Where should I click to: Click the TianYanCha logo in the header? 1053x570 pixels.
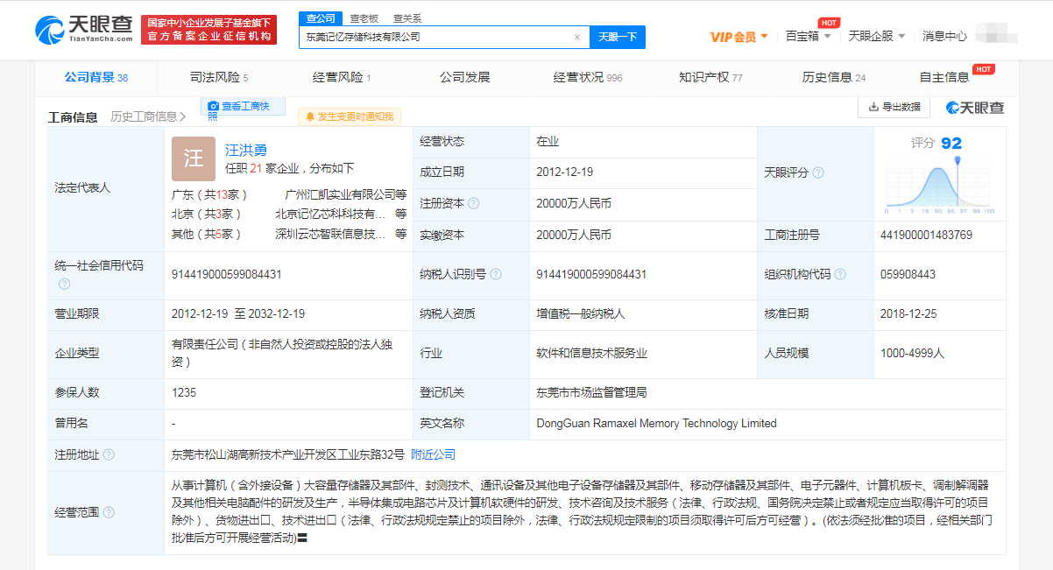84,31
